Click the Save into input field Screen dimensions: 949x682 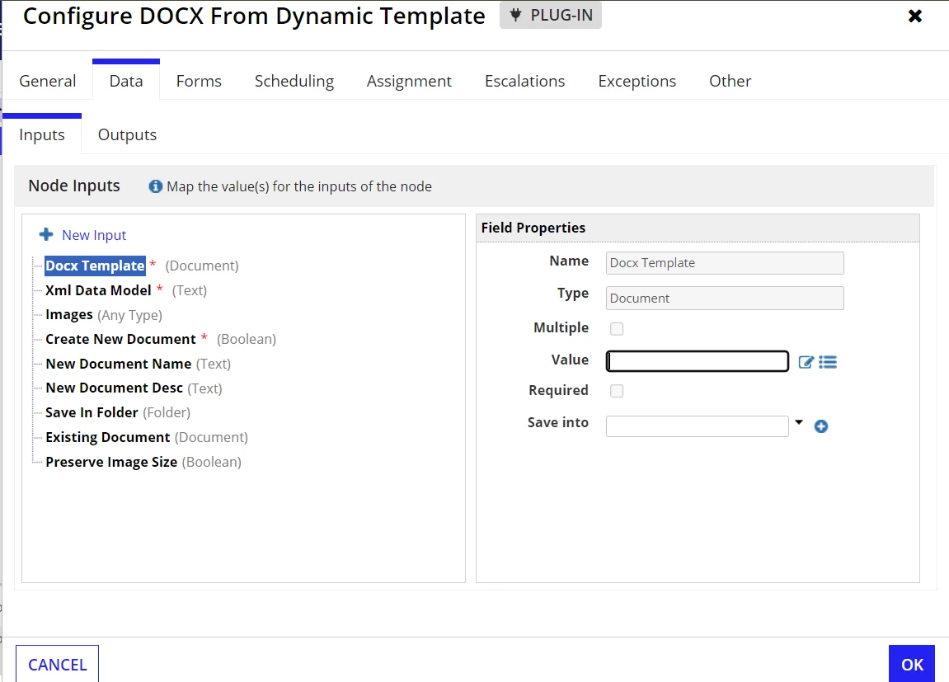[698, 426]
